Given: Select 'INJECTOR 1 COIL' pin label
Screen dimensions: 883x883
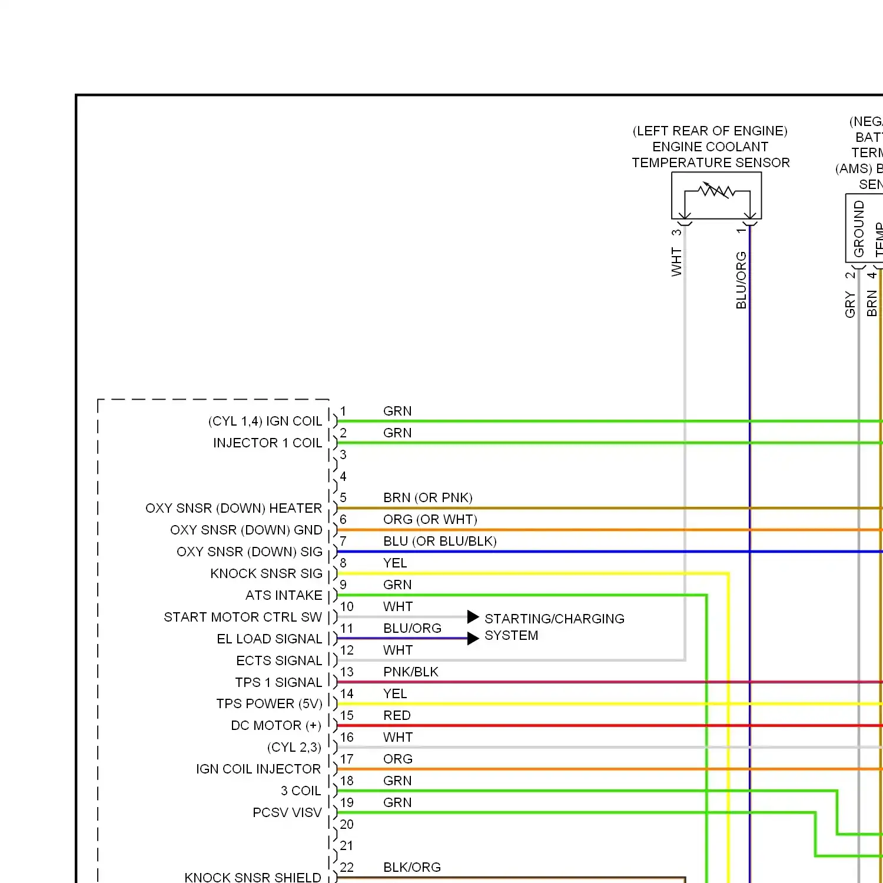Looking at the screenshot, I should coord(267,443).
